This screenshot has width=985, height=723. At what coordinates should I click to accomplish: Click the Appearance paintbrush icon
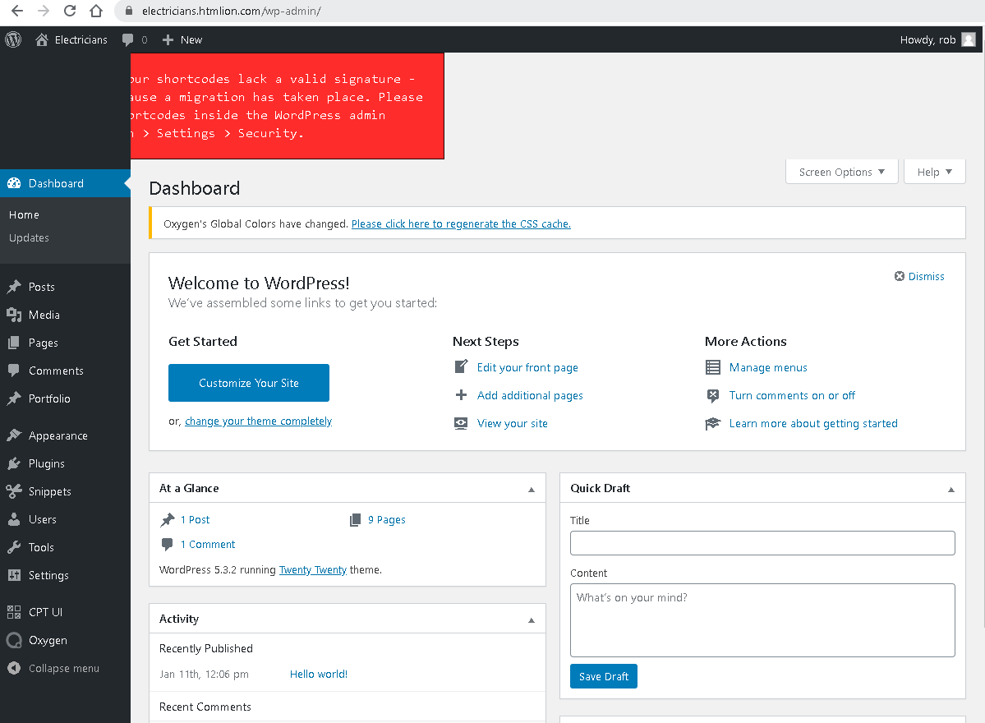(13, 435)
